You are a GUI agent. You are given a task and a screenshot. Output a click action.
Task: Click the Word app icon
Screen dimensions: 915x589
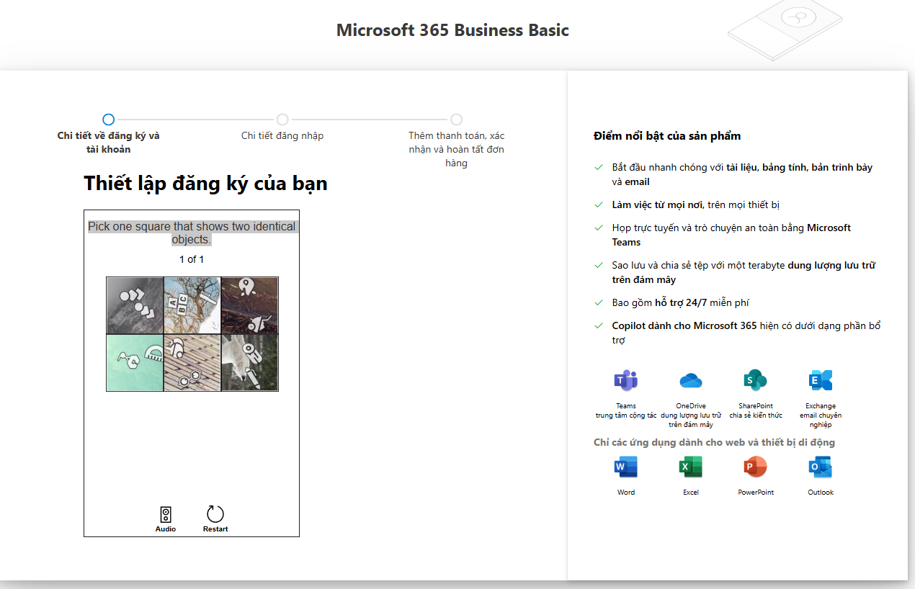pos(625,467)
